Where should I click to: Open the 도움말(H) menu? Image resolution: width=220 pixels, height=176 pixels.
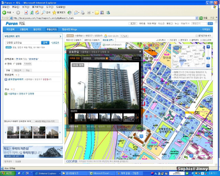coord(61,7)
